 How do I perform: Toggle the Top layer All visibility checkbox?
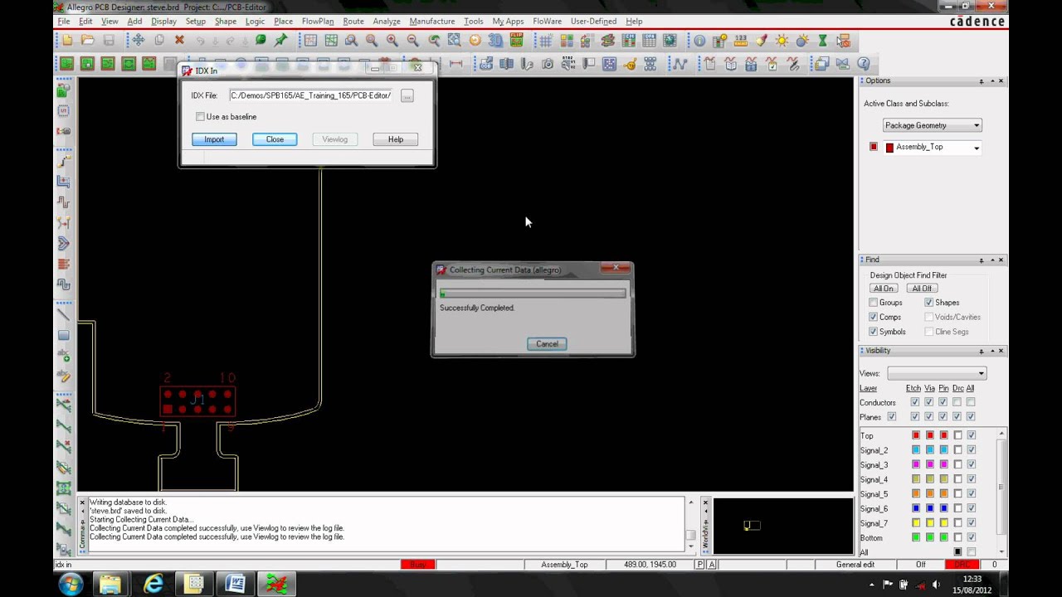(972, 435)
